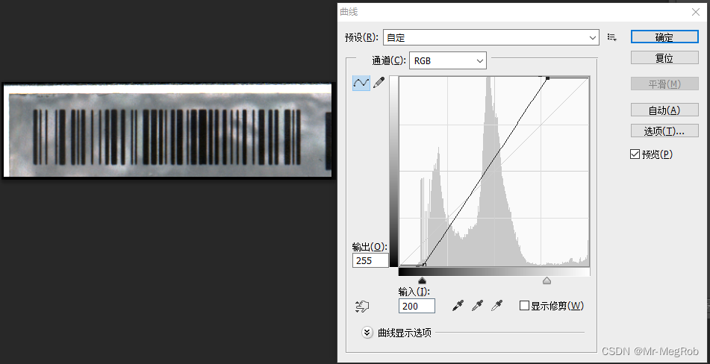Select the lower curve control point
Image resolution: width=710 pixels, height=364 pixels.
(424, 265)
